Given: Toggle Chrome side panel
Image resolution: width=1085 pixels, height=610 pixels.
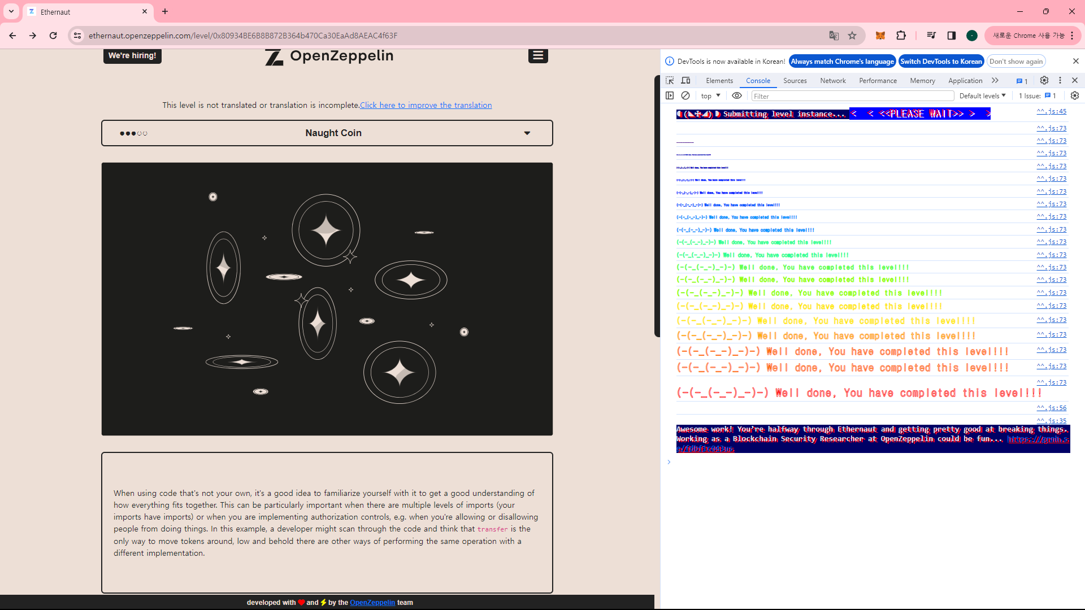Looking at the screenshot, I should point(952,36).
